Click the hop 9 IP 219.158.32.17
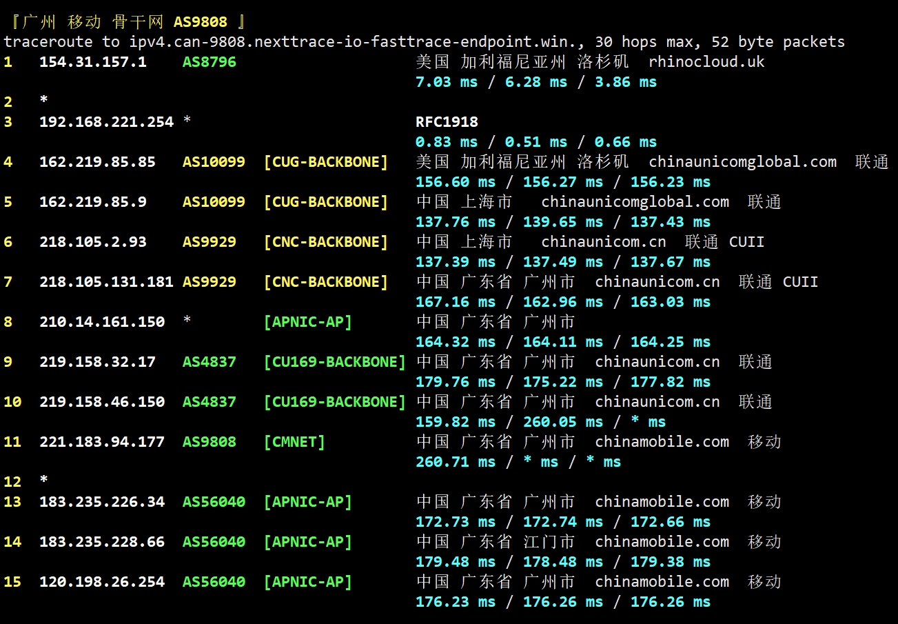Screen dimensions: 898x624 97,362
